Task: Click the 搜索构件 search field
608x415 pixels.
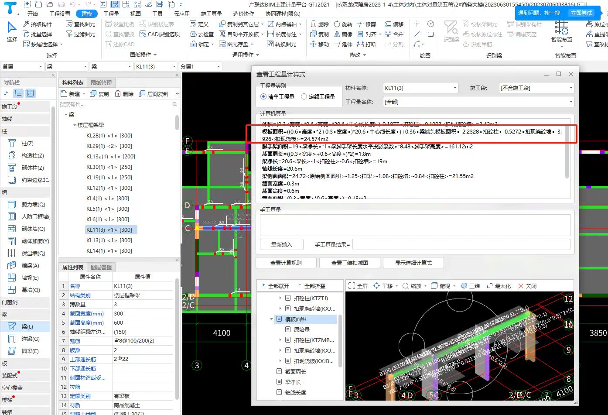Action: pyautogui.click(x=119, y=104)
